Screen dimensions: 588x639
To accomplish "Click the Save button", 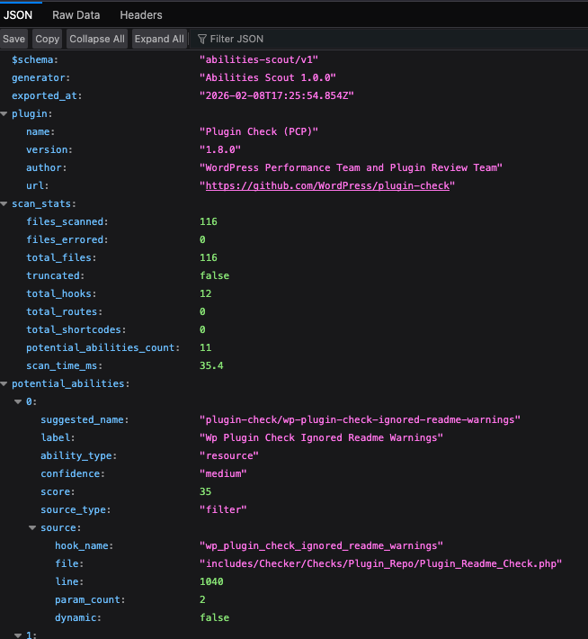I will [x=13, y=39].
